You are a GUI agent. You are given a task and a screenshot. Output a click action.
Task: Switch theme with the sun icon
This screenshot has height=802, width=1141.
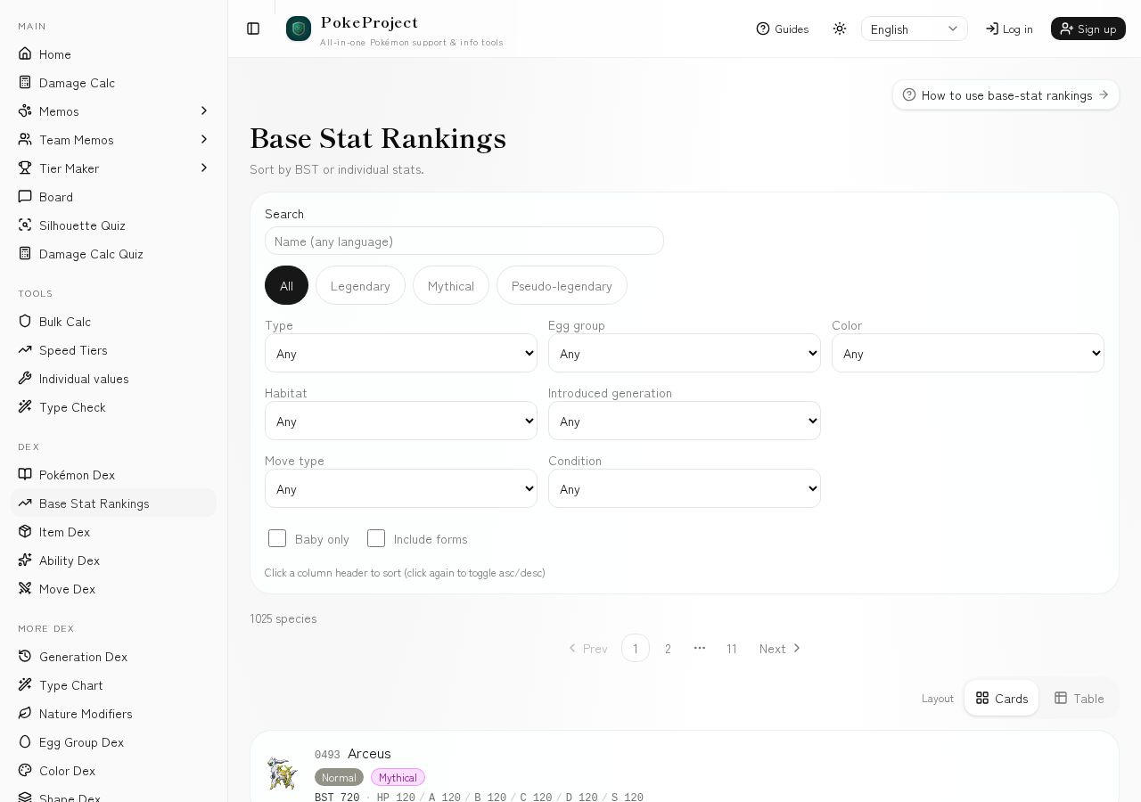(840, 29)
